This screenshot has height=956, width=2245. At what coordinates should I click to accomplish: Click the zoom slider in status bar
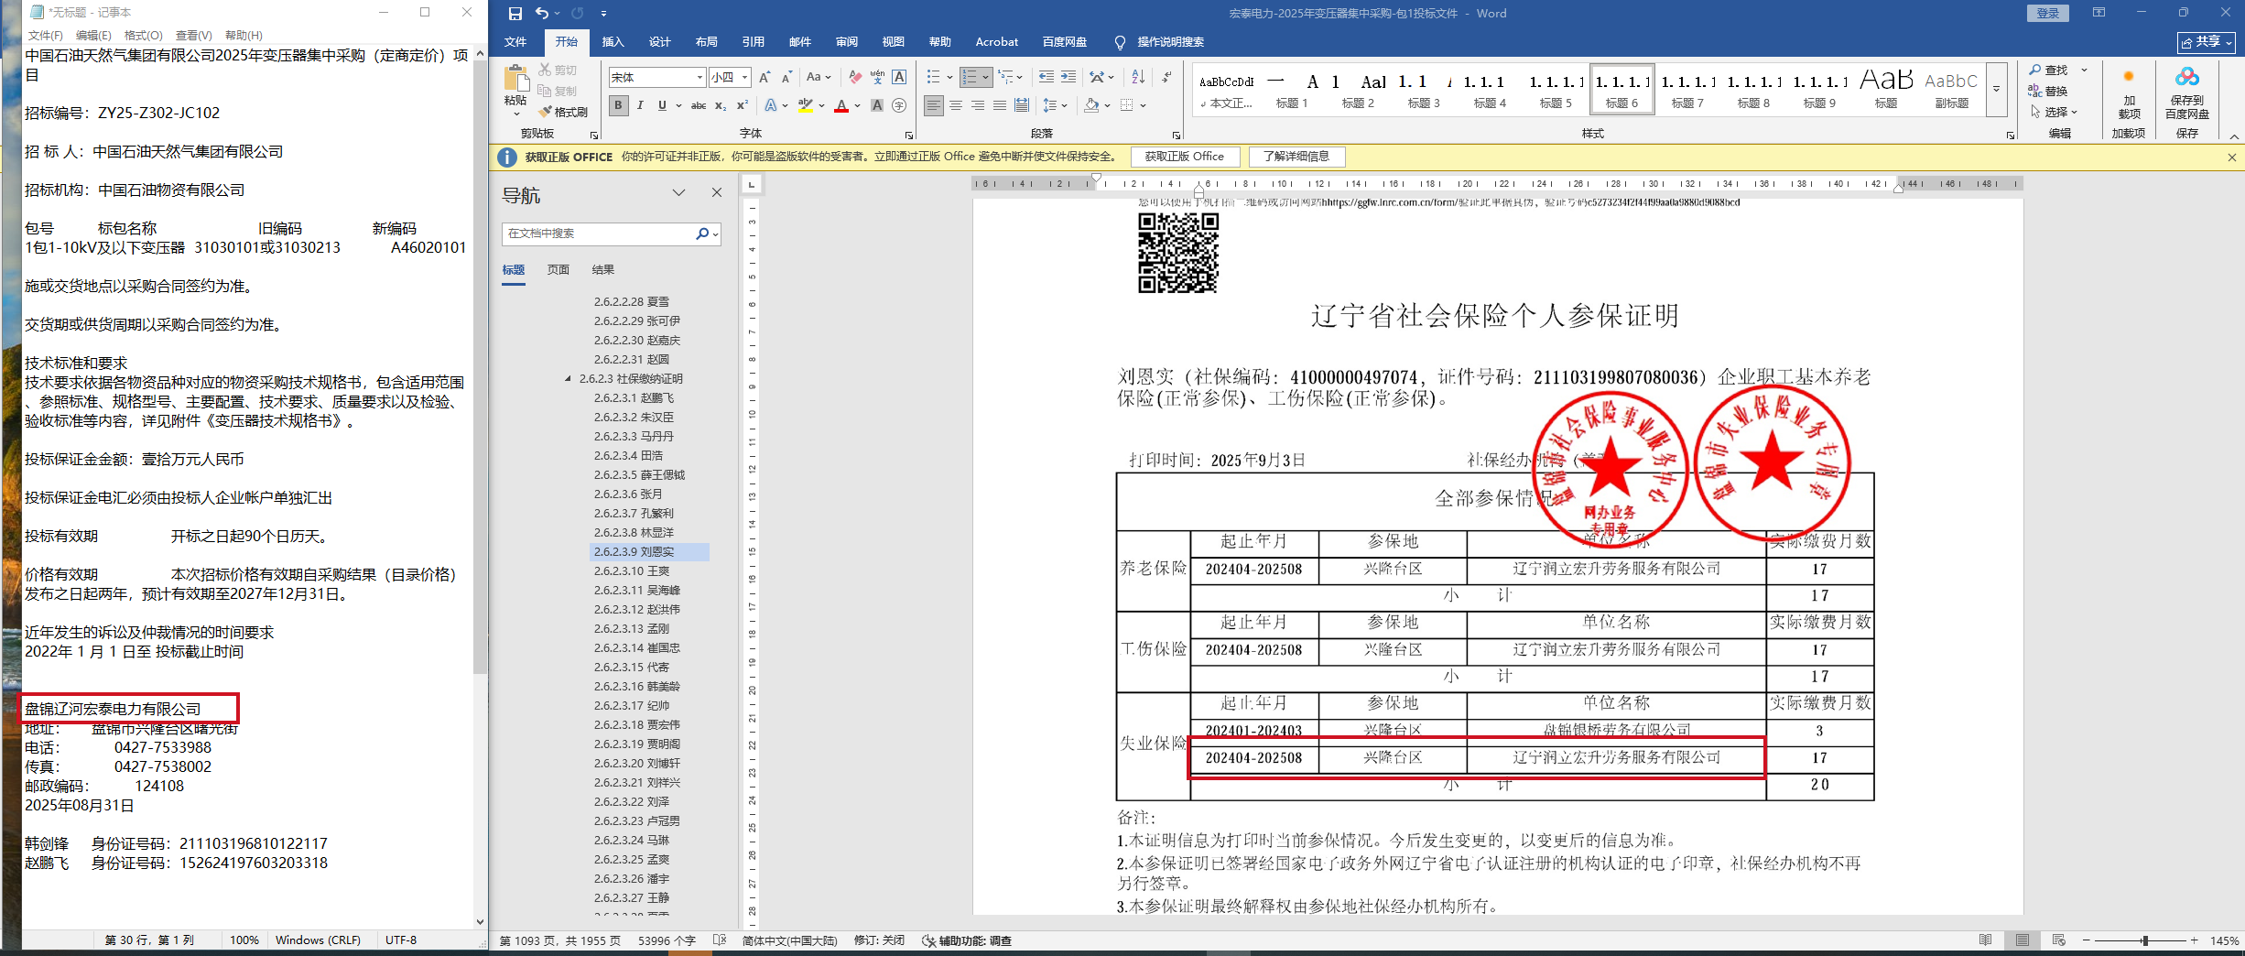point(2144,940)
